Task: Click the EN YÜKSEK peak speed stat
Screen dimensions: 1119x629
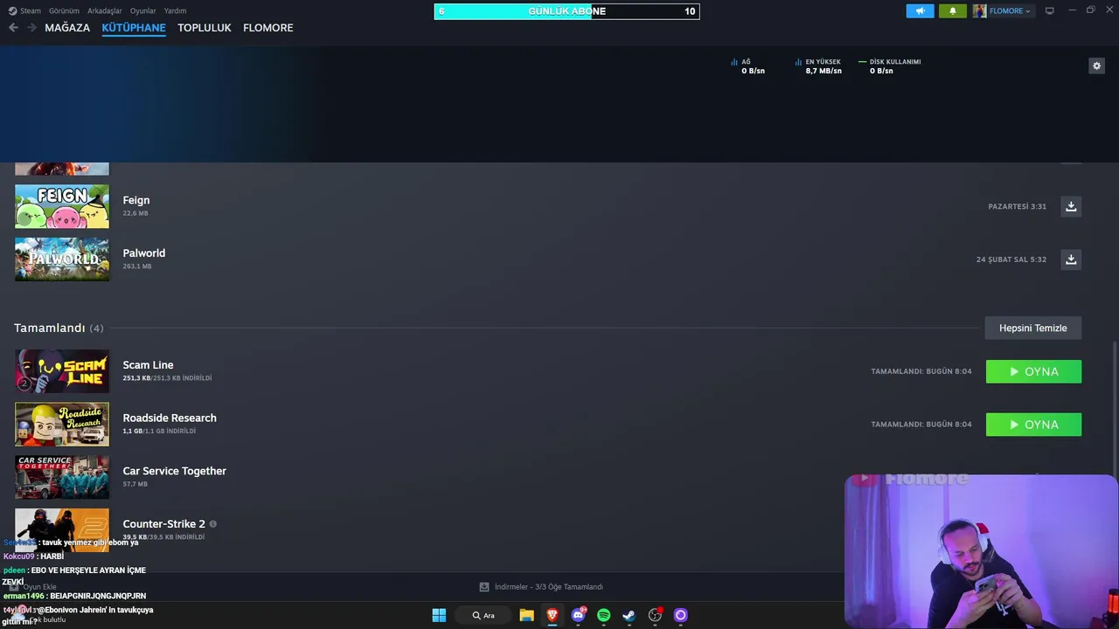Action: coord(818,66)
